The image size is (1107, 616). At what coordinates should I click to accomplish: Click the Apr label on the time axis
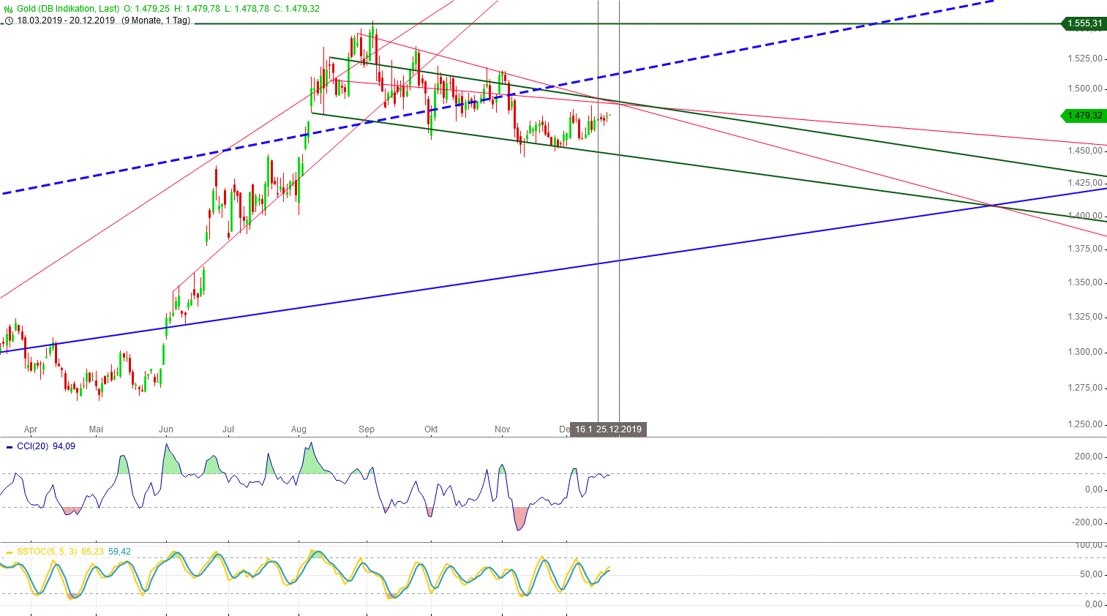(31, 429)
